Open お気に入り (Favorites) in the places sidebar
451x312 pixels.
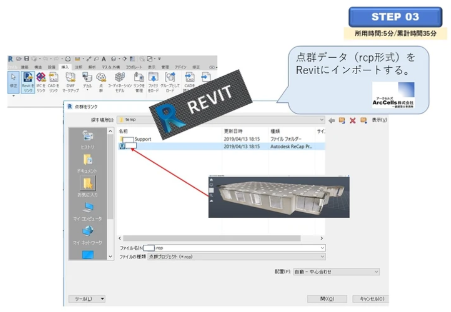[87, 187]
